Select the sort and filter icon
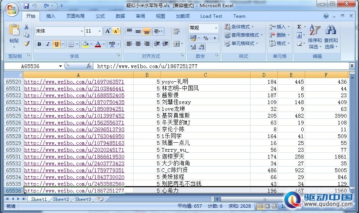 pos(315,30)
